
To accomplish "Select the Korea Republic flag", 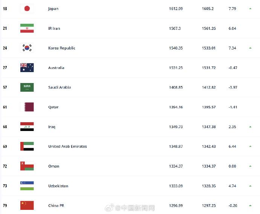I will point(27,48).
